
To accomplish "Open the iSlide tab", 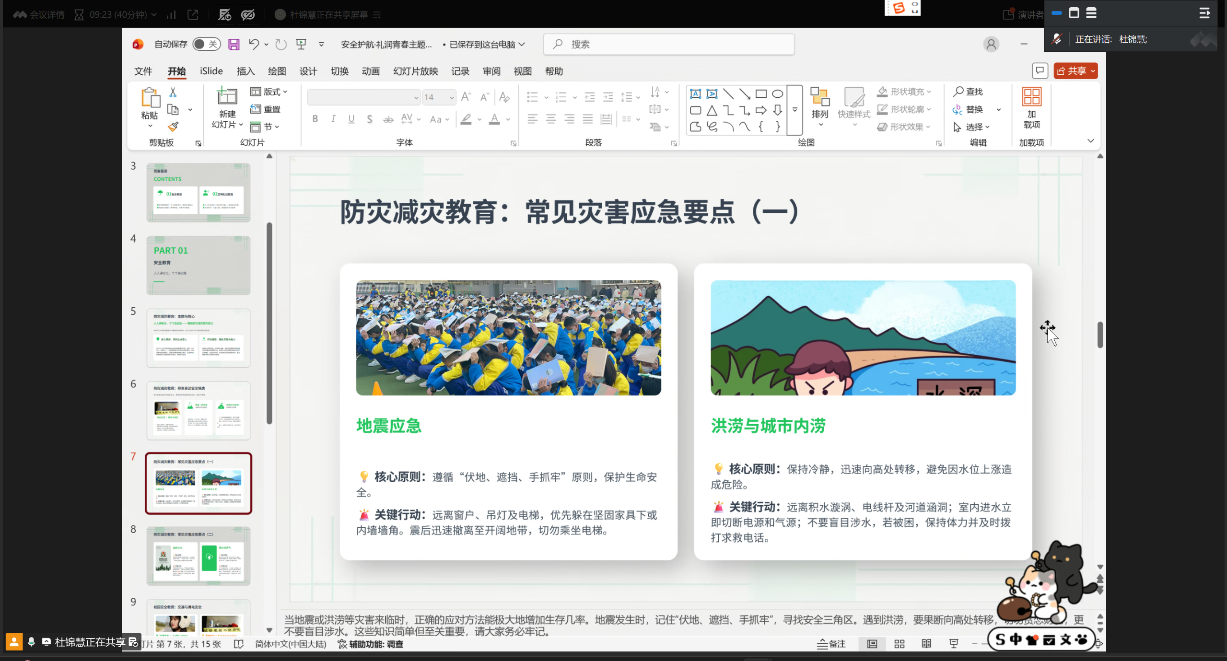I will (x=211, y=71).
